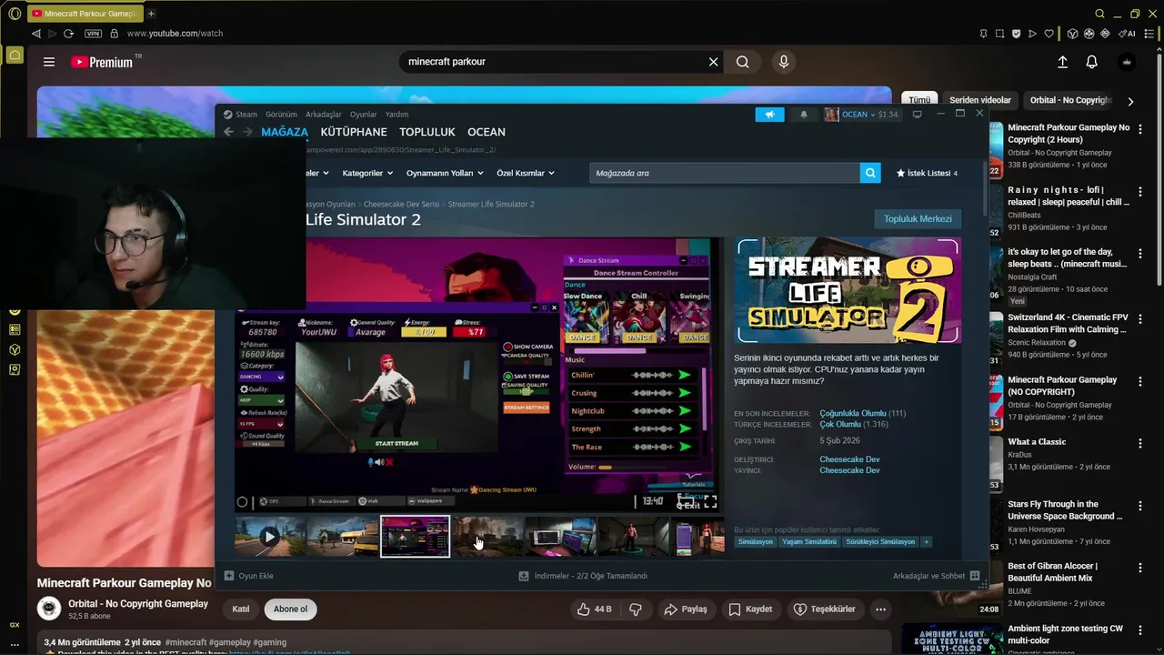Image resolution: width=1164 pixels, height=655 pixels.
Task: Select the Tümü filter chip on YouTube
Action: 919,100
